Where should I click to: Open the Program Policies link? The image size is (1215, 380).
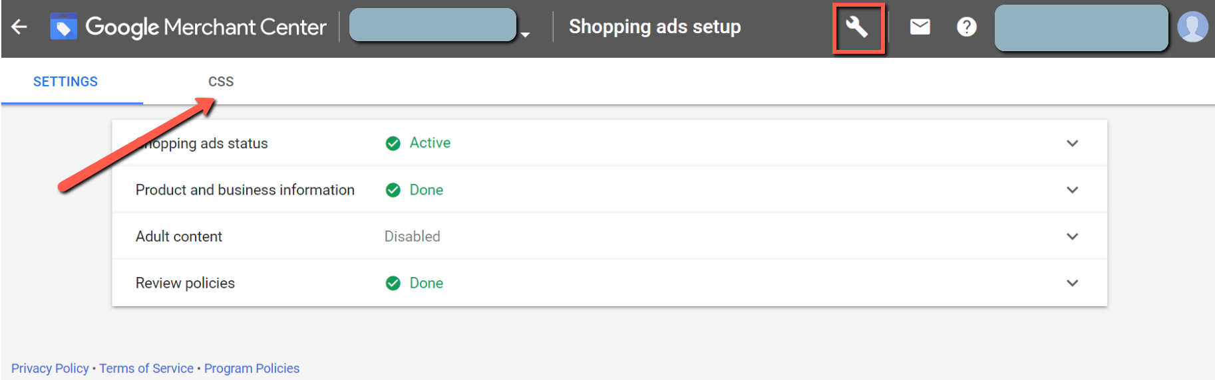click(x=252, y=369)
